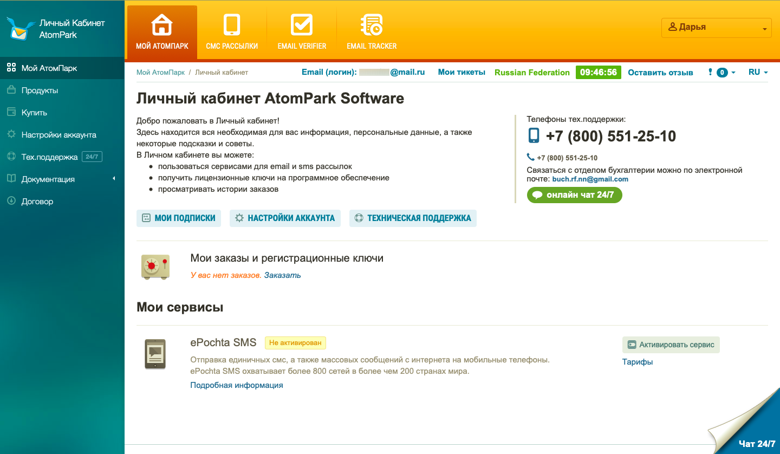The image size is (780, 454).
Task: Open the Мои тикеты link
Action: [461, 72]
